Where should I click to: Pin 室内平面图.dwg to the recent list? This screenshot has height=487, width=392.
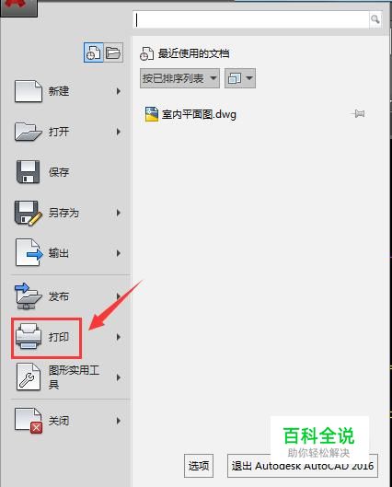click(358, 113)
